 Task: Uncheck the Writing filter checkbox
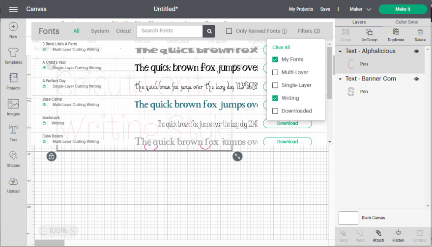click(x=275, y=98)
